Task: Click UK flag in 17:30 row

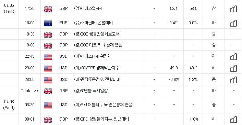Action: click(48, 9)
